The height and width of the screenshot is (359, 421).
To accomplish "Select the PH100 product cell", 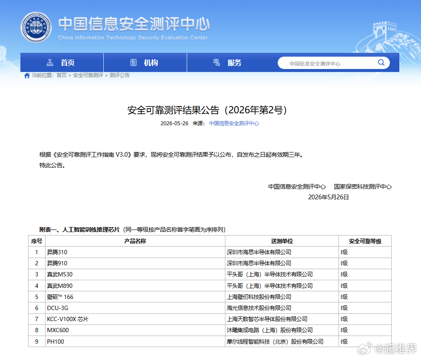I will tap(135, 342).
